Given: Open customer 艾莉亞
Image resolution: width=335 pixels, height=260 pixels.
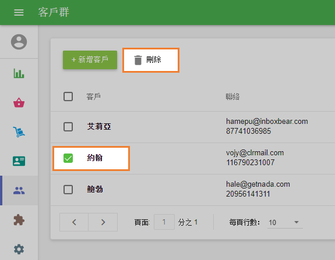Looking at the screenshot, I should (x=99, y=126).
